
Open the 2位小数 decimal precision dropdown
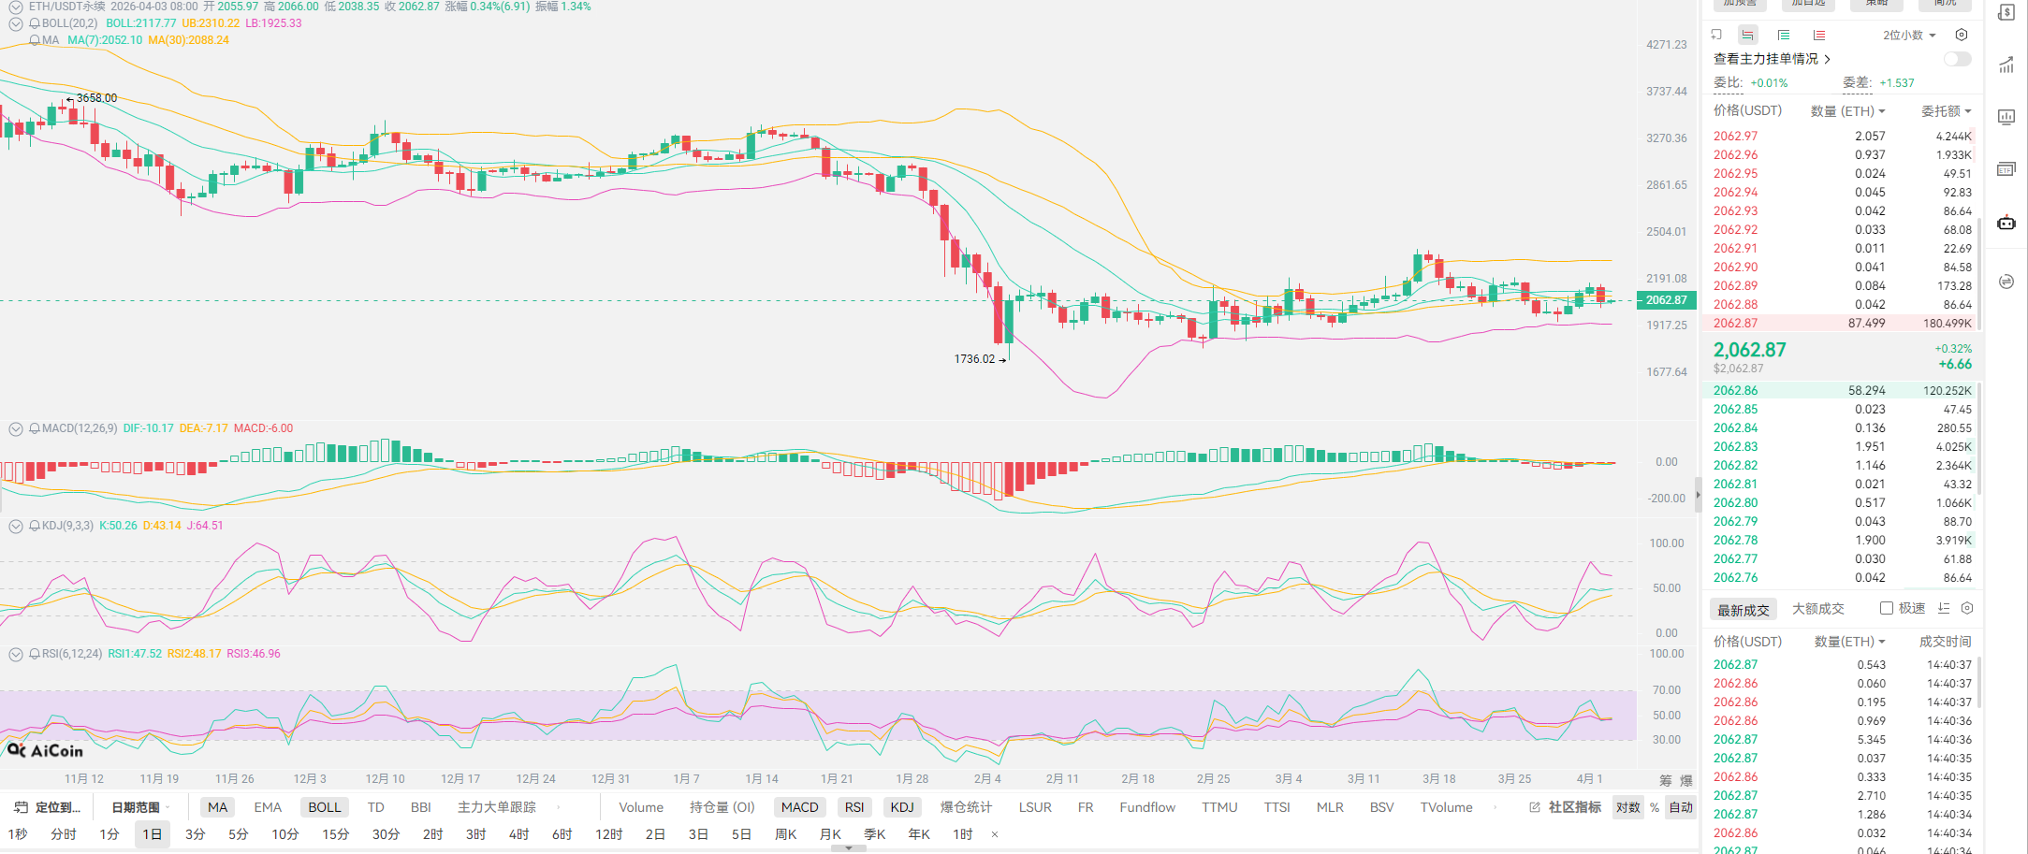pyautogui.click(x=1908, y=36)
